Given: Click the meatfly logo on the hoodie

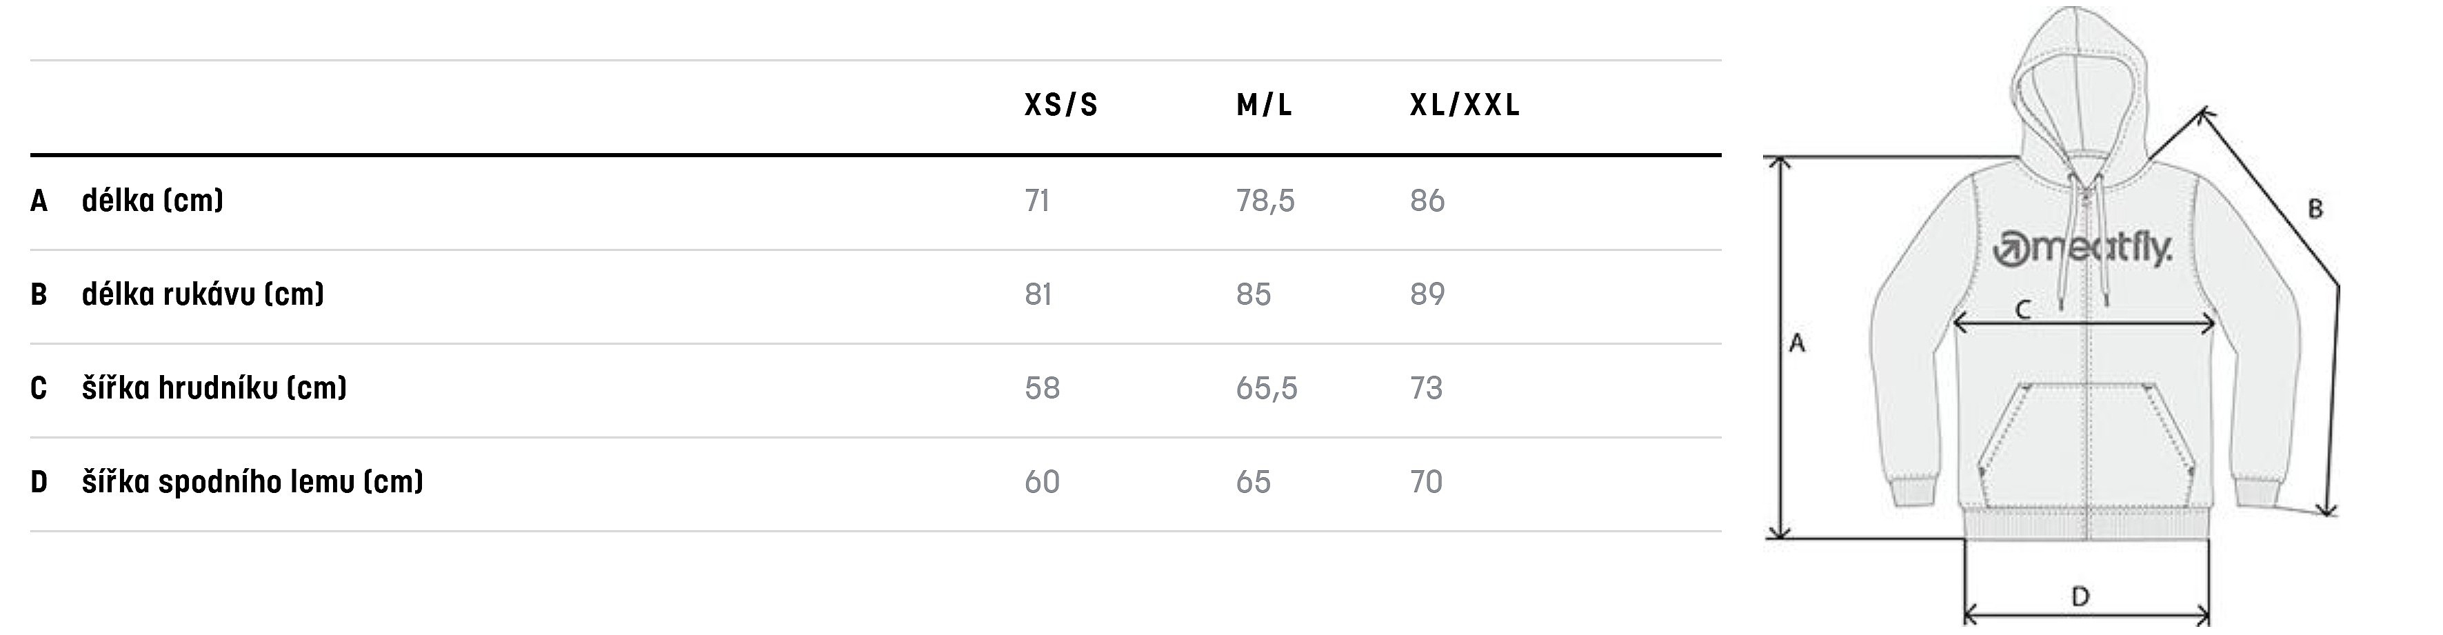Looking at the screenshot, I should pos(2082,250).
